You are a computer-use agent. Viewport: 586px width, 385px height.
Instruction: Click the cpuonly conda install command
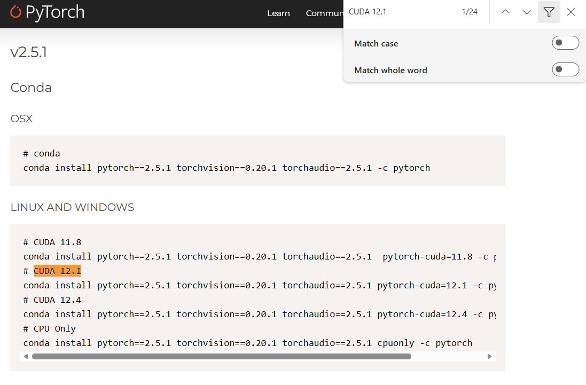point(248,343)
